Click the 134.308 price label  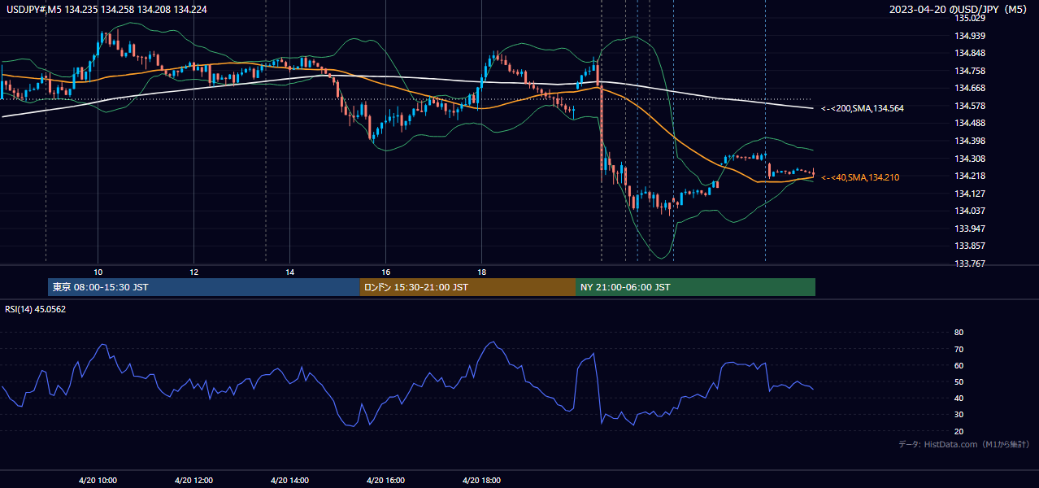pos(970,159)
